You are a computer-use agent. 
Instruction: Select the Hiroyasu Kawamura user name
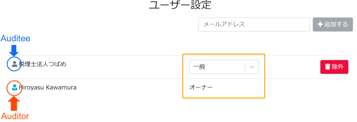(47, 87)
